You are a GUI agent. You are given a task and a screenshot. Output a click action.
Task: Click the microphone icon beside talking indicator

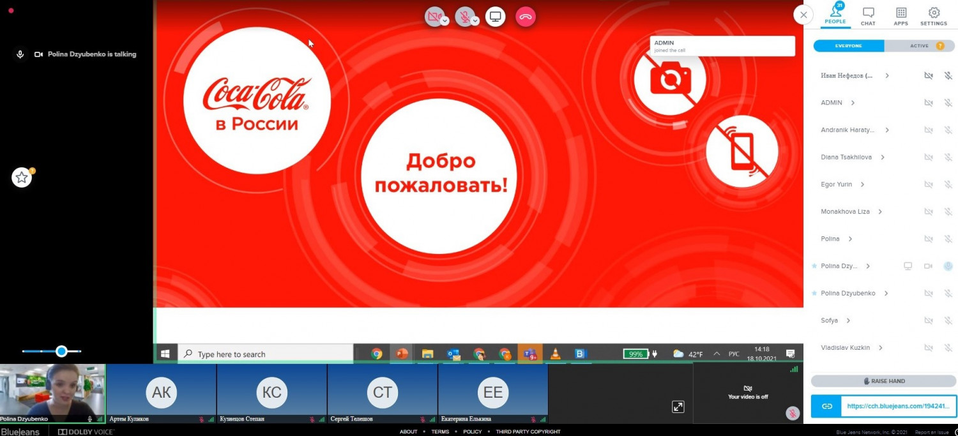point(20,54)
